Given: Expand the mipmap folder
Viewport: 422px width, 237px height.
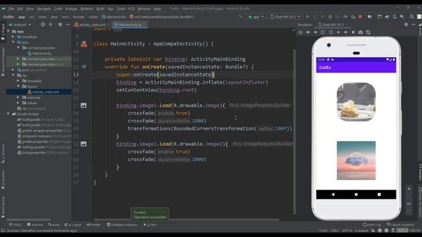Looking at the screenshot, I should (18, 97).
